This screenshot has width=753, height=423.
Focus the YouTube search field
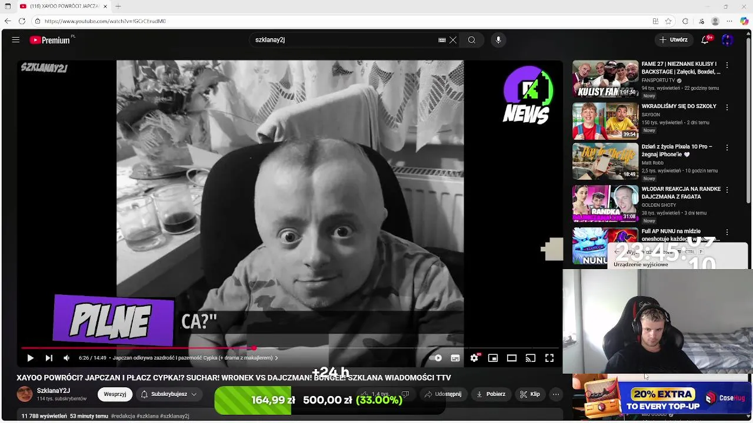point(344,40)
